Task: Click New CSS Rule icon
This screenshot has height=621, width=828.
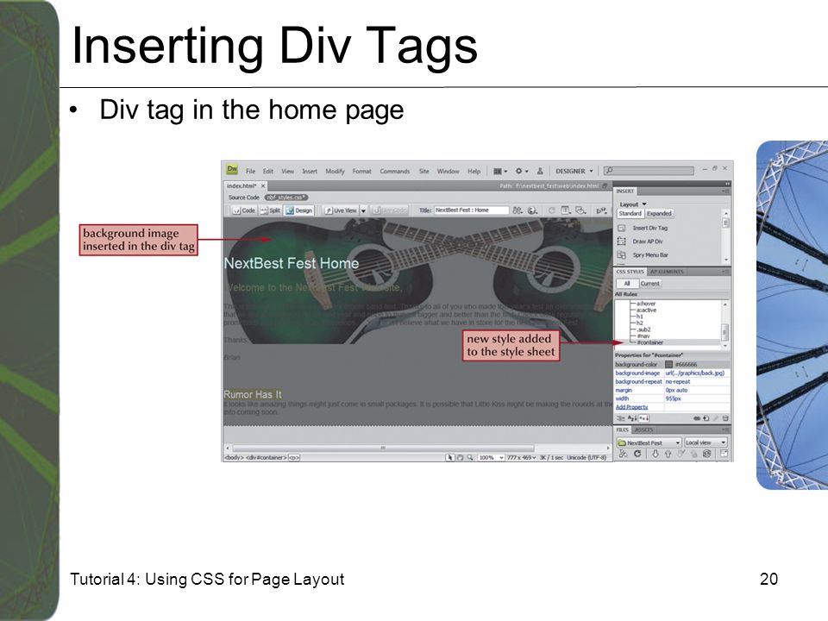Action: [x=706, y=418]
